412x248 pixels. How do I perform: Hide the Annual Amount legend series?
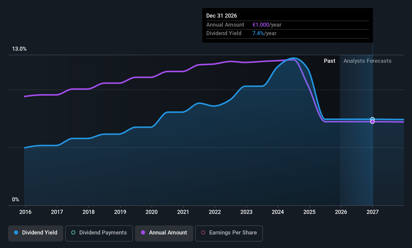(x=164, y=233)
